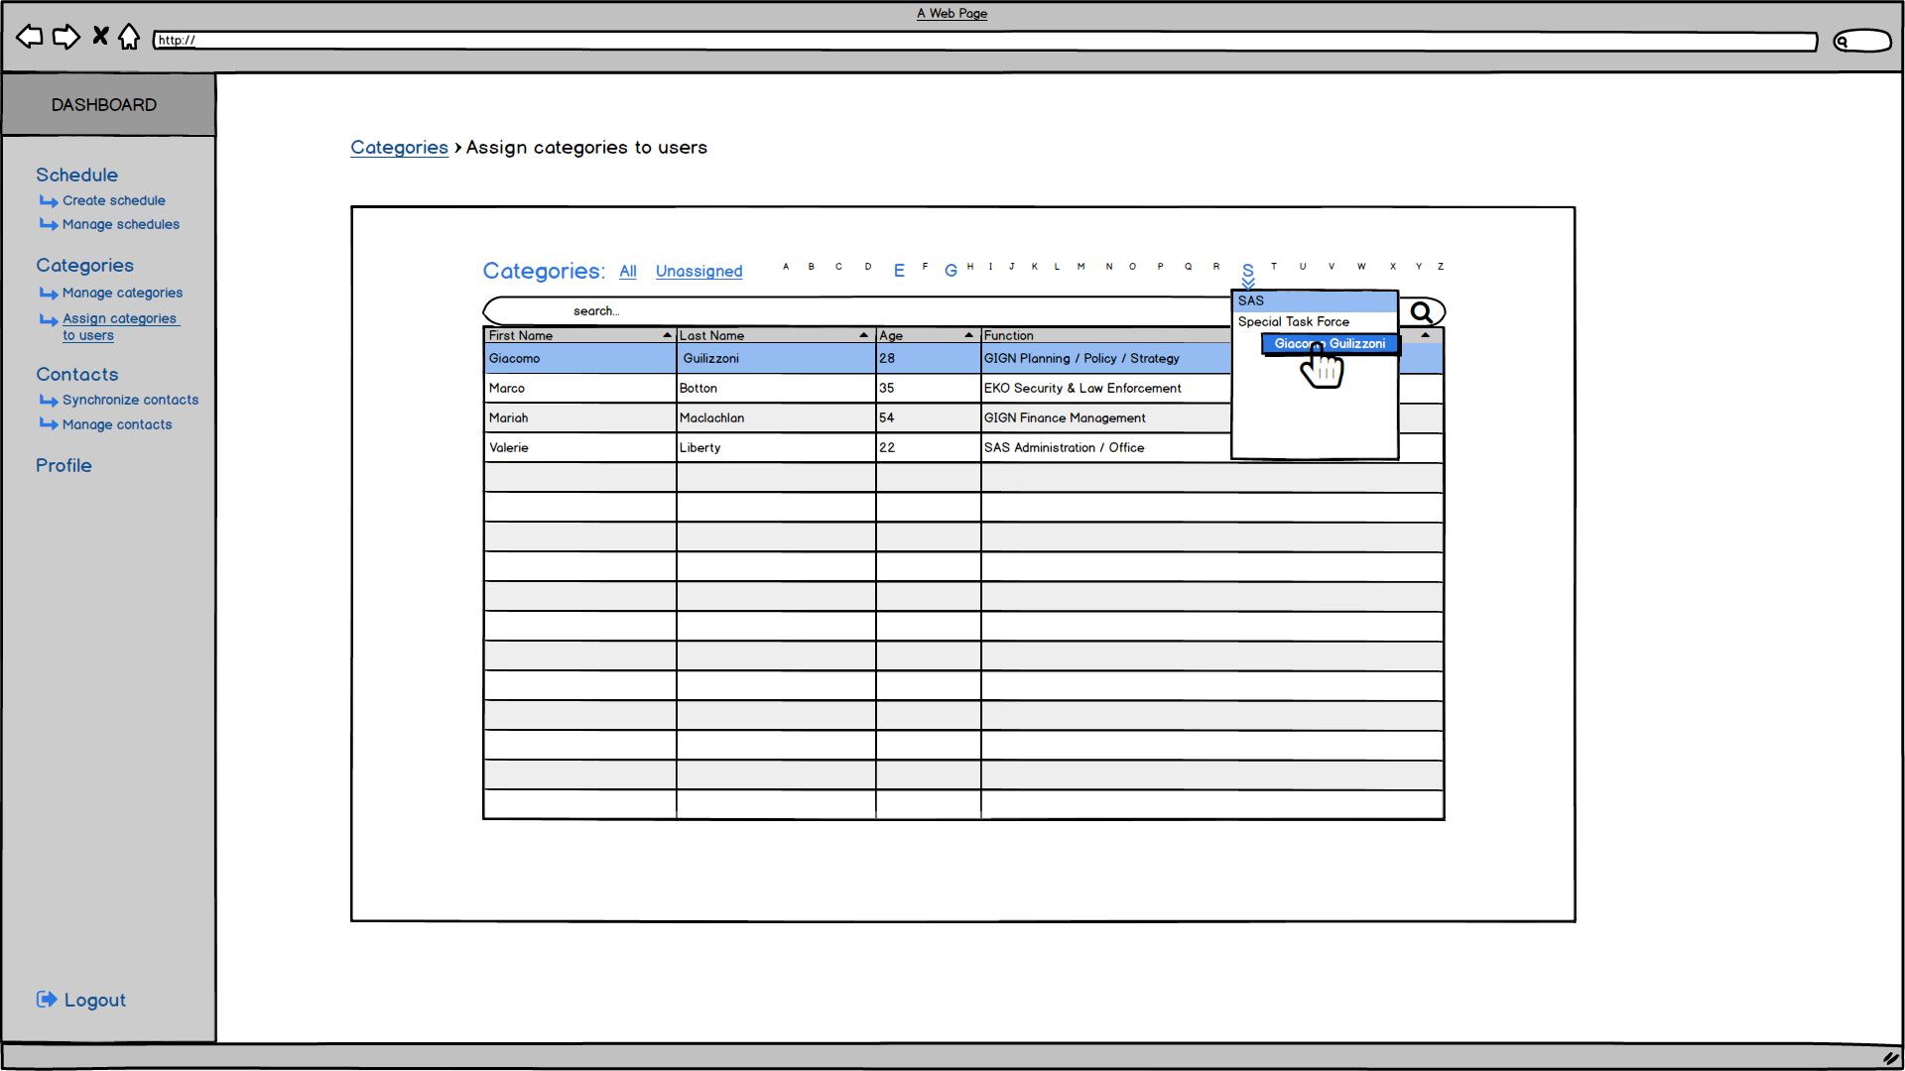
Task: Click the Logout icon in the sidebar
Action: point(47,1000)
